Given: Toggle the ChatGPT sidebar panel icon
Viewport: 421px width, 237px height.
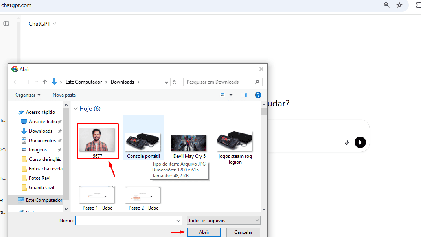Looking at the screenshot, I should point(6,24).
